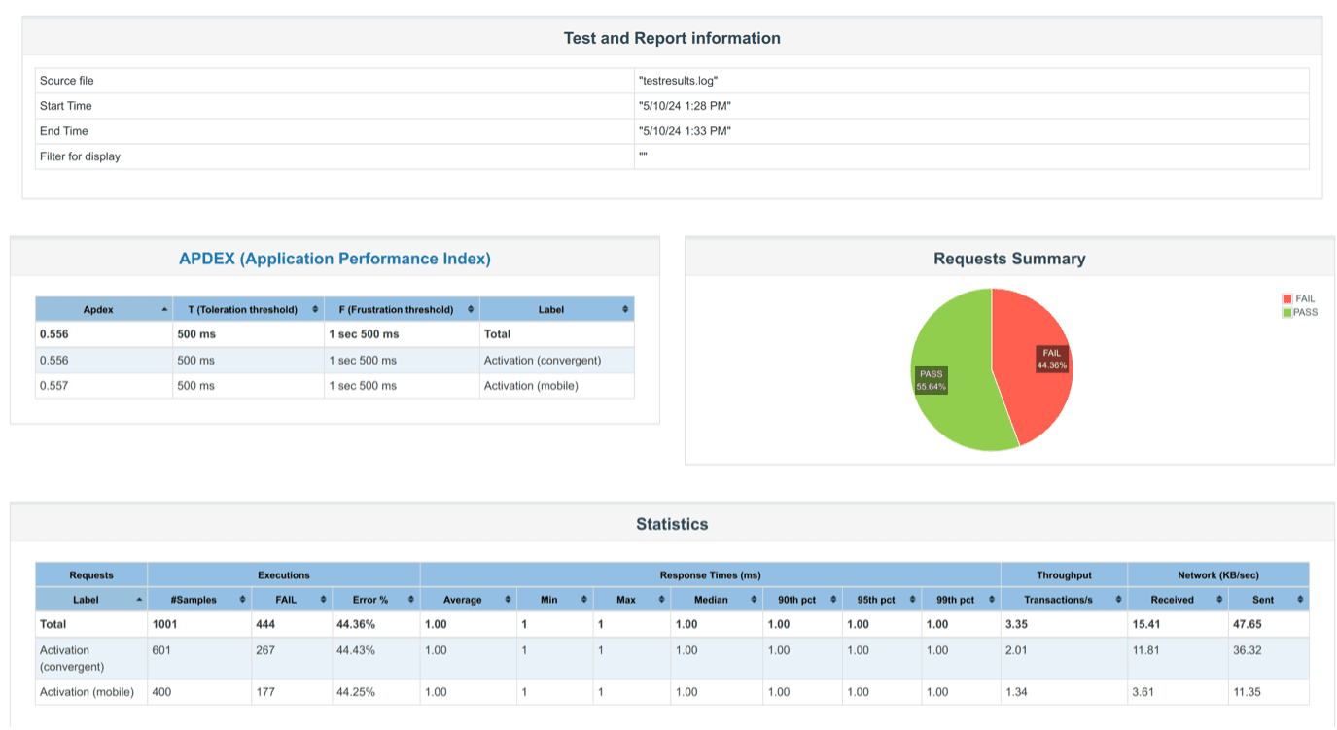Screen dimensions: 1337x730
Task: Sort statistics by Error % arrows
Action: [411, 600]
